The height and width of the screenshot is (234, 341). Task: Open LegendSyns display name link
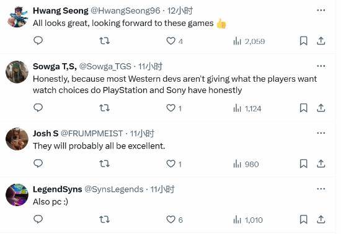pyautogui.click(x=58, y=189)
